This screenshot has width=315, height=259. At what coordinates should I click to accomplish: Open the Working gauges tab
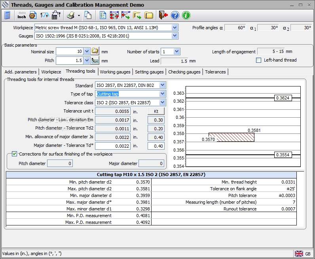[x=115, y=72]
